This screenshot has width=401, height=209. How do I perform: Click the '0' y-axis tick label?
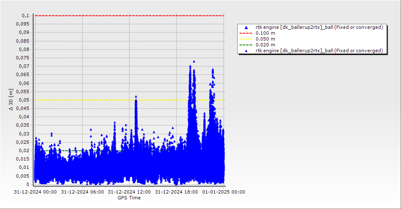(x=28, y=184)
